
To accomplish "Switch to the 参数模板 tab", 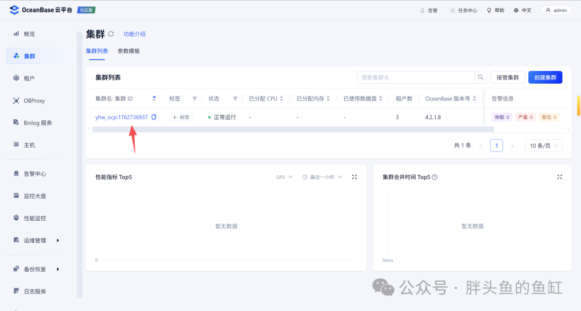I will [129, 51].
